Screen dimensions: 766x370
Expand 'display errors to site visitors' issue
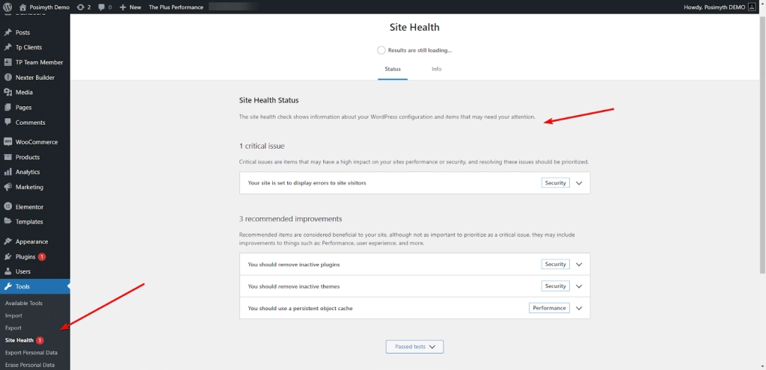pos(580,183)
